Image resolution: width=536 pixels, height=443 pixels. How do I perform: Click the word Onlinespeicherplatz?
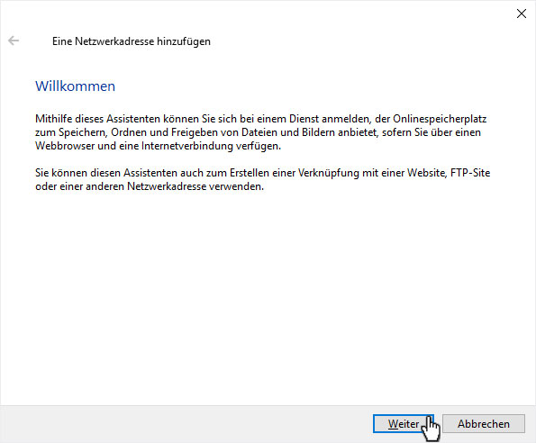(440, 119)
